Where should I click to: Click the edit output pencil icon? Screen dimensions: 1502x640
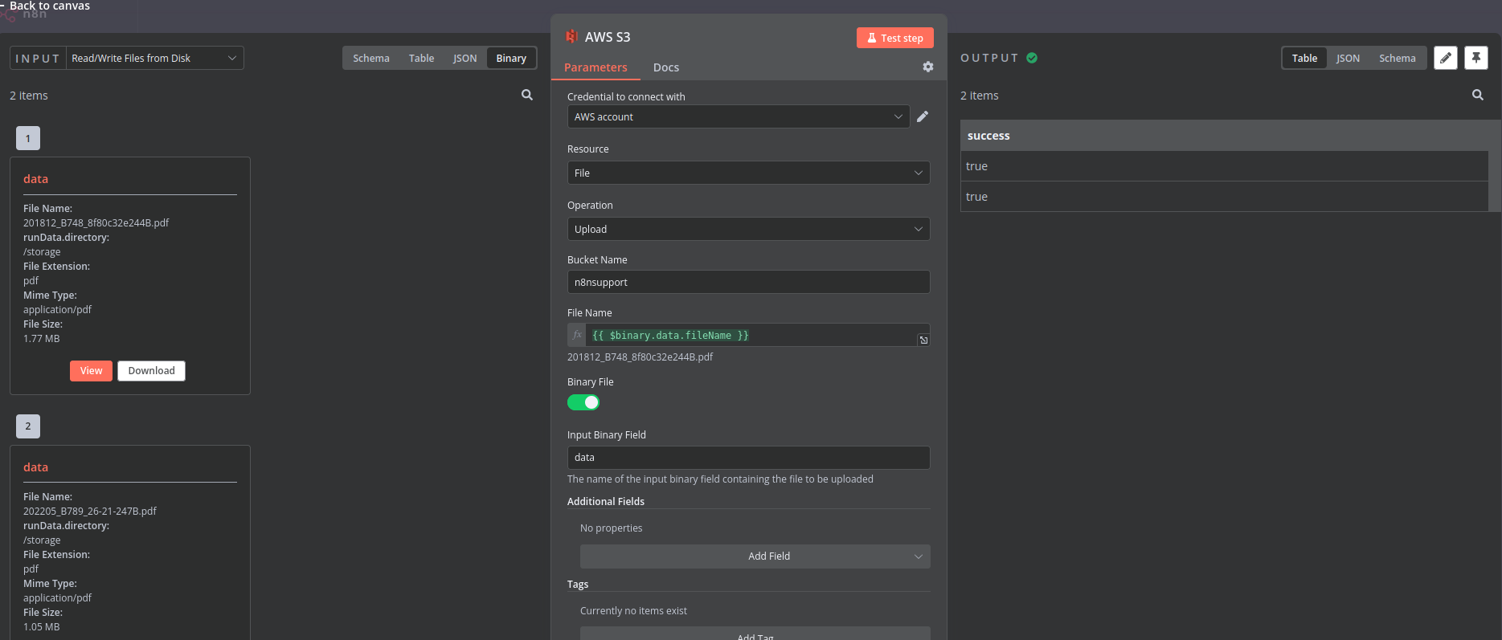pos(1445,58)
